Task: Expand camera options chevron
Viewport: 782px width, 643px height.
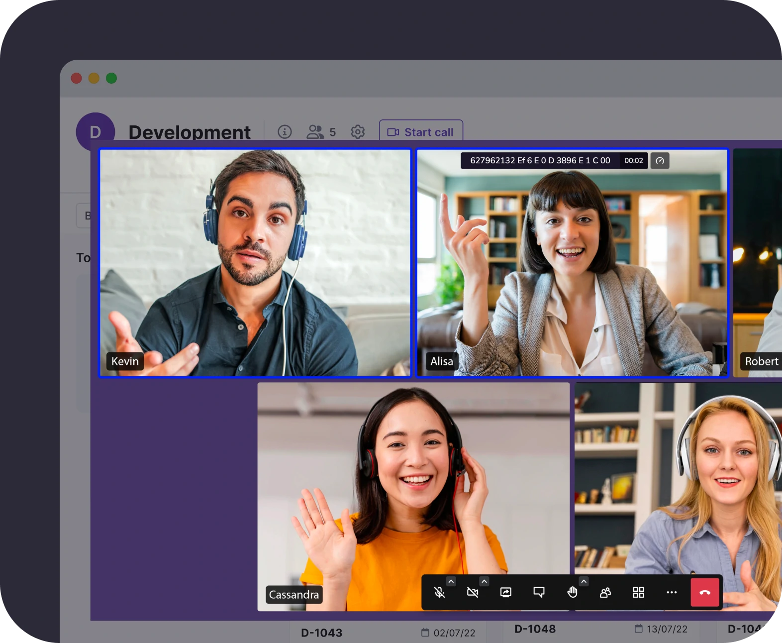Action: point(484,581)
